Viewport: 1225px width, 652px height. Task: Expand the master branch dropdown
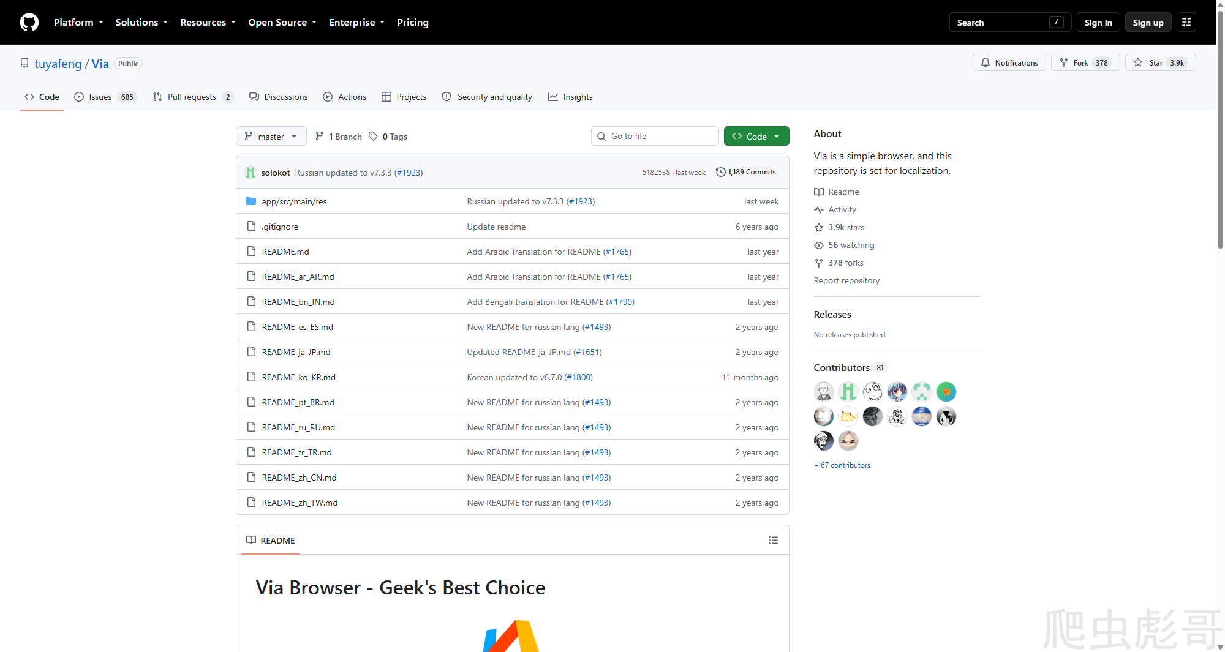coord(271,137)
